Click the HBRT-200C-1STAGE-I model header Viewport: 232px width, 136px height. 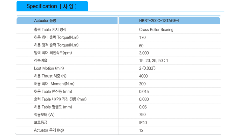click(170, 21)
